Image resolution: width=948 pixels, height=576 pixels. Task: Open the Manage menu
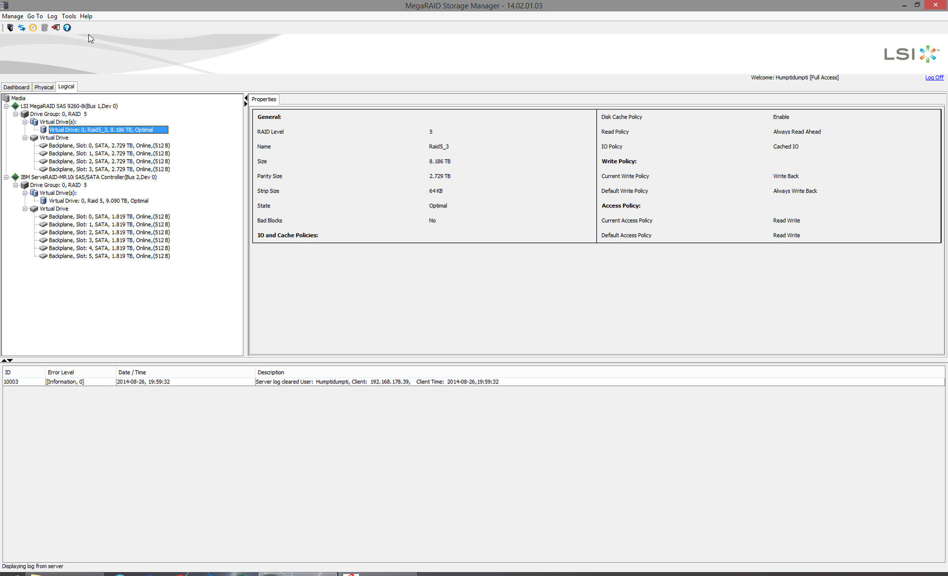pyautogui.click(x=12, y=16)
